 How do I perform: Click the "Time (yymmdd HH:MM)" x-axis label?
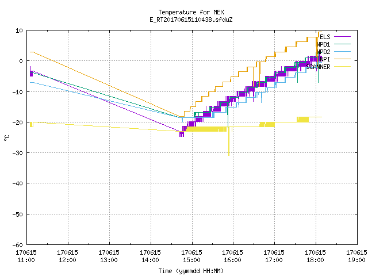coord(191,271)
